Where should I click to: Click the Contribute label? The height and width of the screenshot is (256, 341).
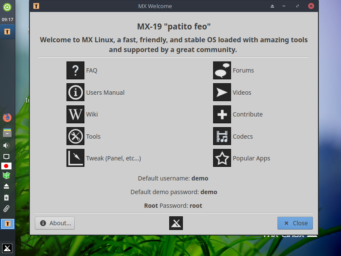click(x=248, y=114)
